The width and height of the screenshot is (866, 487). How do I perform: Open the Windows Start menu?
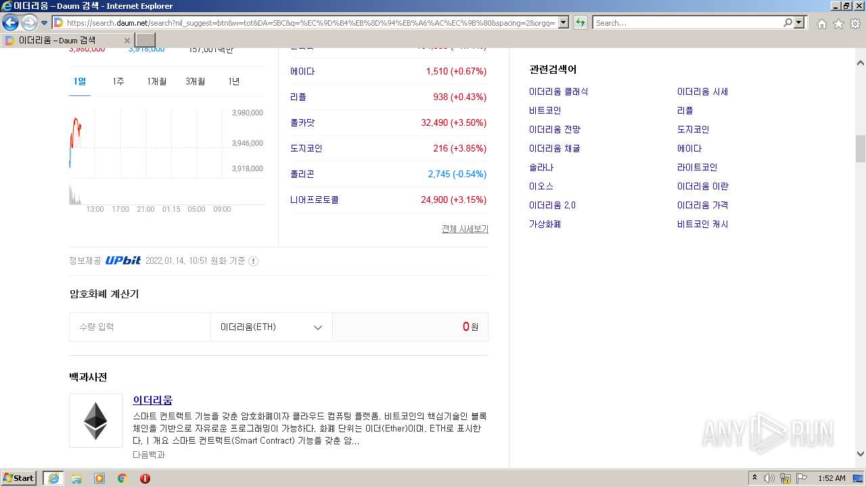tap(19, 478)
